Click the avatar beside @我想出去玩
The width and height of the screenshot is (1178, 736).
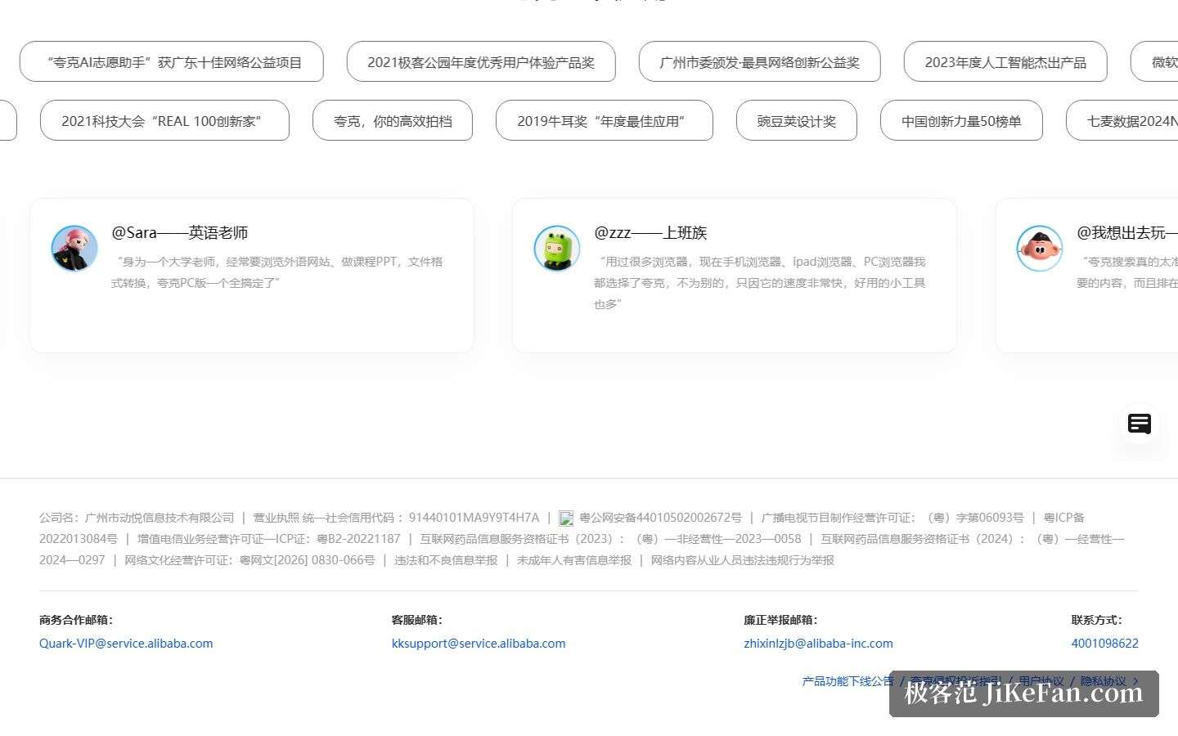1040,249
